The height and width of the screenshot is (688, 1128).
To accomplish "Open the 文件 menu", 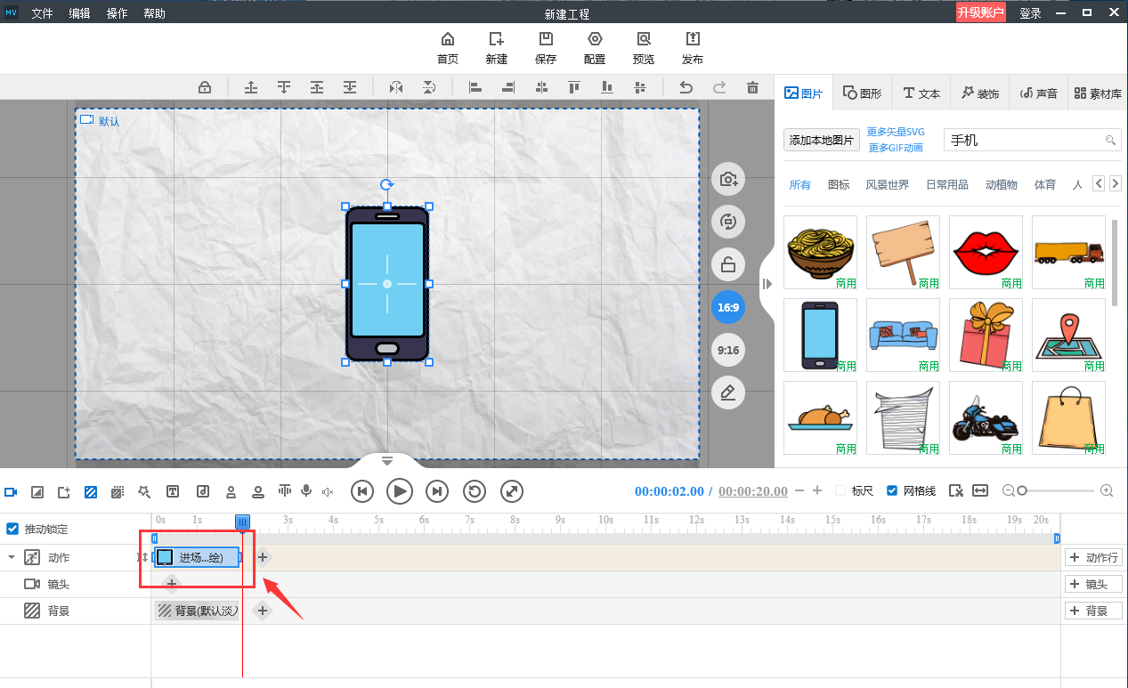I will pos(43,13).
